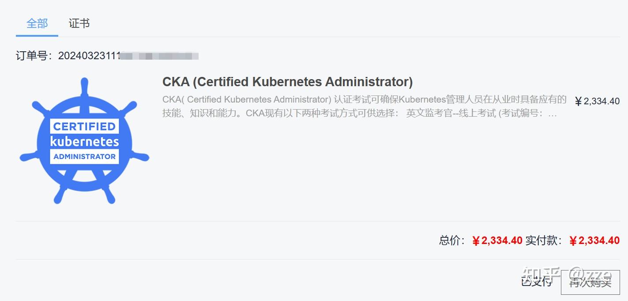
Task: Click the 订单号 label
Action: tap(34, 56)
